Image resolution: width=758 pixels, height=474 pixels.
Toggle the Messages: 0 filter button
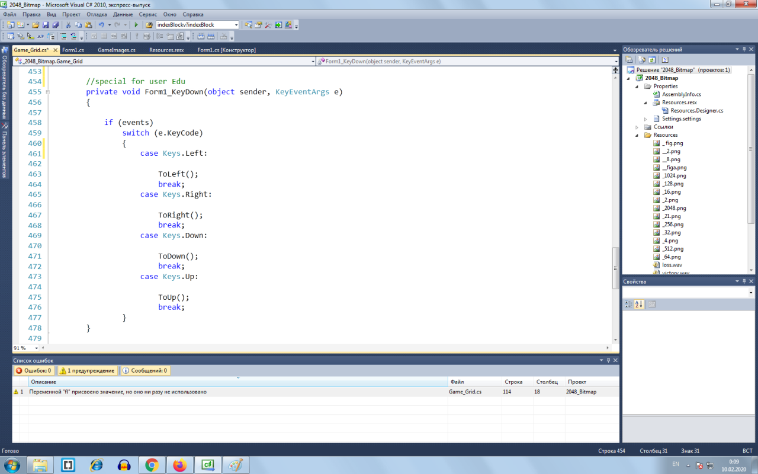(x=145, y=370)
